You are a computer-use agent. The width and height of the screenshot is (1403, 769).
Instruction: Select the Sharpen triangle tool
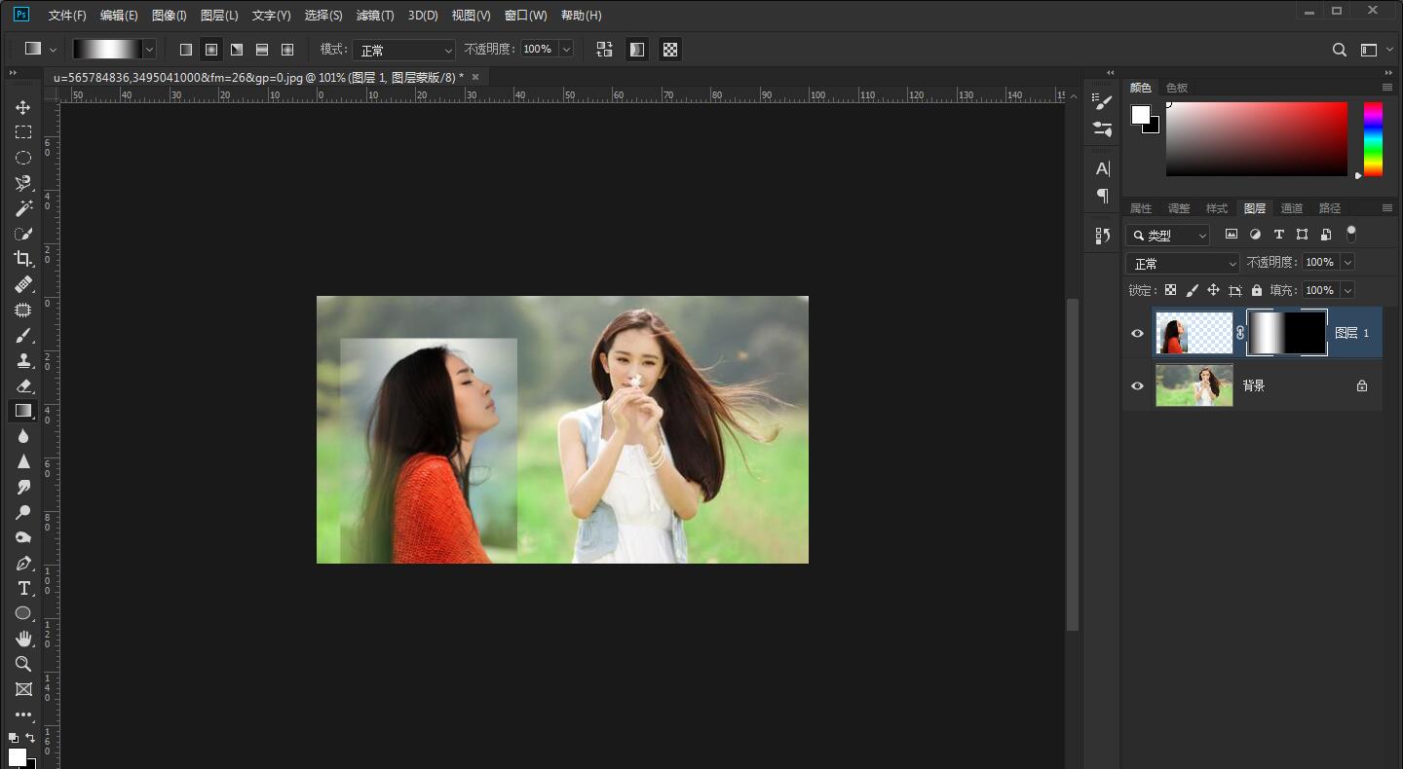[x=23, y=461]
